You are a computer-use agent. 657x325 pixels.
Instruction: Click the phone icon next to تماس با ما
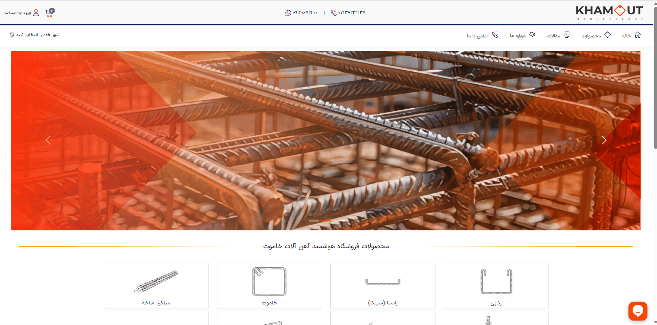tap(495, 35)
